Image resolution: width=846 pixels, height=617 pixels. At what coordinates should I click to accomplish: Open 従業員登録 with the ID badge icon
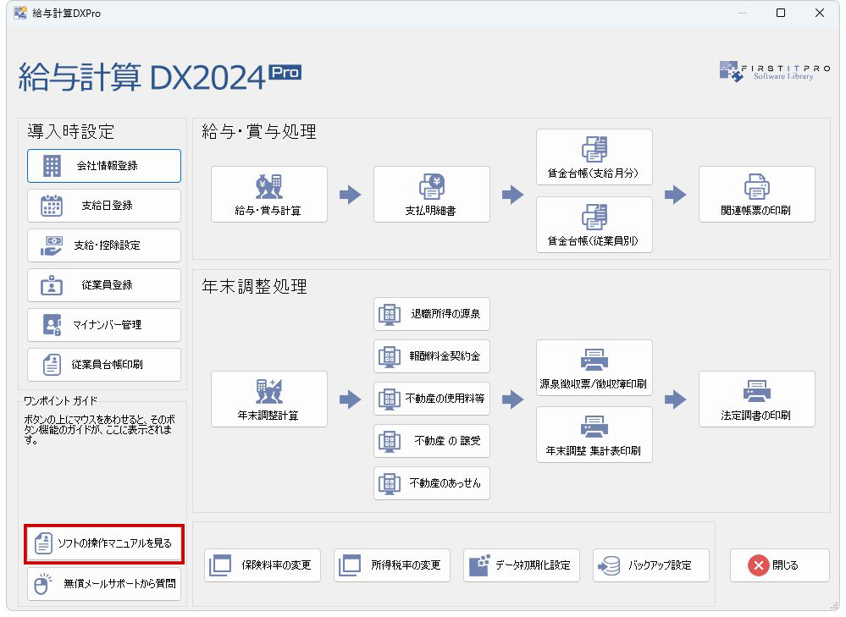(103, 285)
